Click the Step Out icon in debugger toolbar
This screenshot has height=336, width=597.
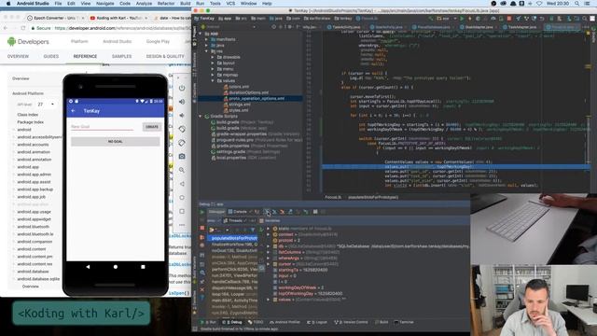click(290, 212)
